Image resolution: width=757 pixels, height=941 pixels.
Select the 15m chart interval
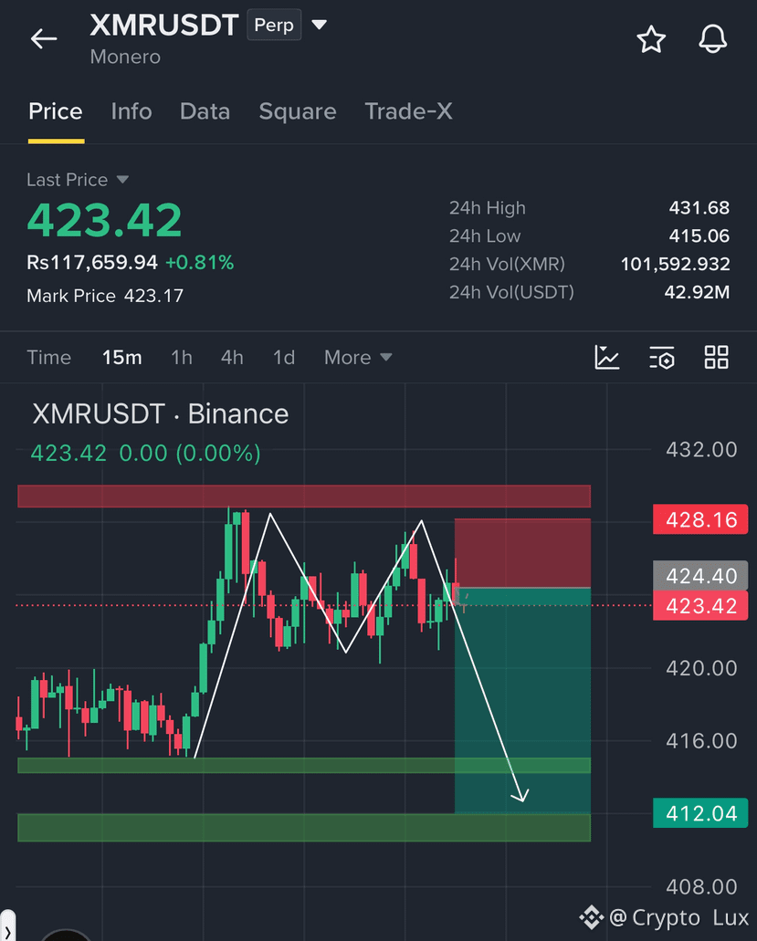click(121, 358)
